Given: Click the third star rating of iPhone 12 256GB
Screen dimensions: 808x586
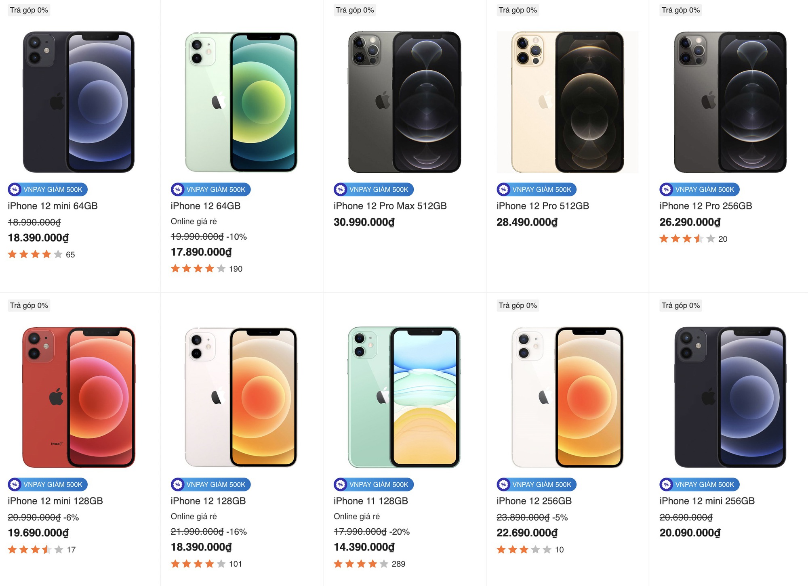Looking at the screenshot, I should click(523, 549).
